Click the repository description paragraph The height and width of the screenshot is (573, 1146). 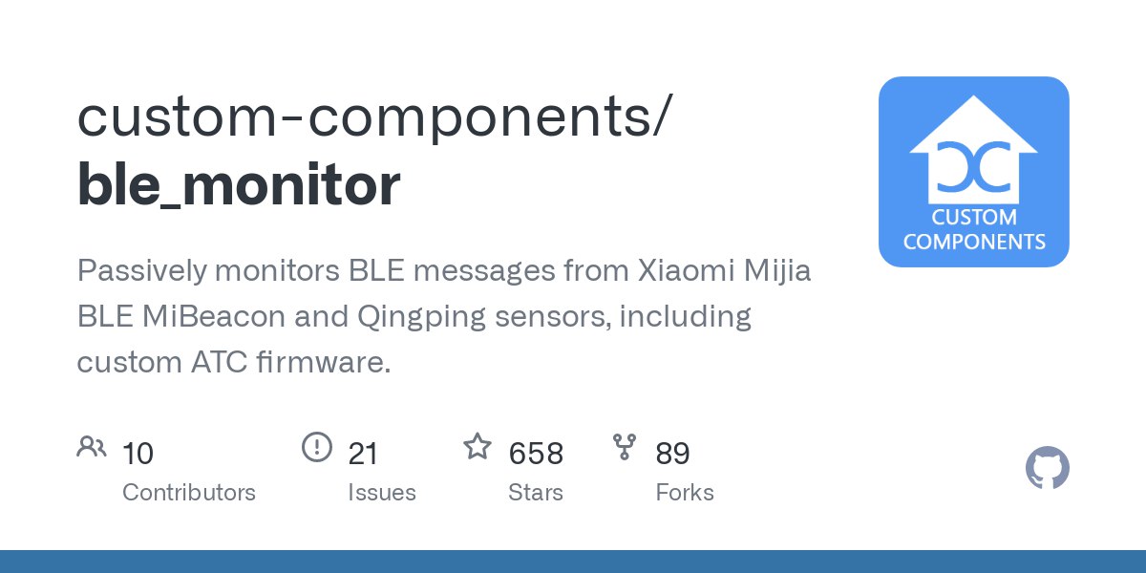pyautogui.click(x=444, y=316)
